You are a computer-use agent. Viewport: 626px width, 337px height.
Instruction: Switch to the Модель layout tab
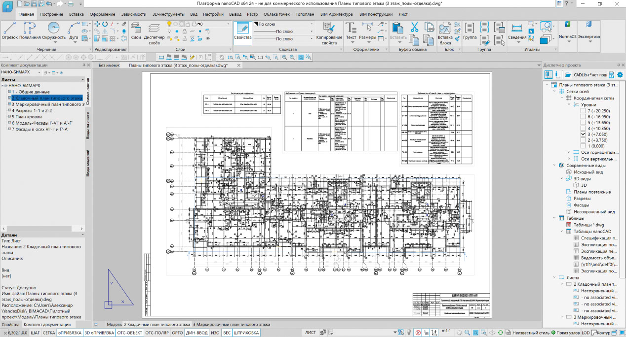[114, 325]
